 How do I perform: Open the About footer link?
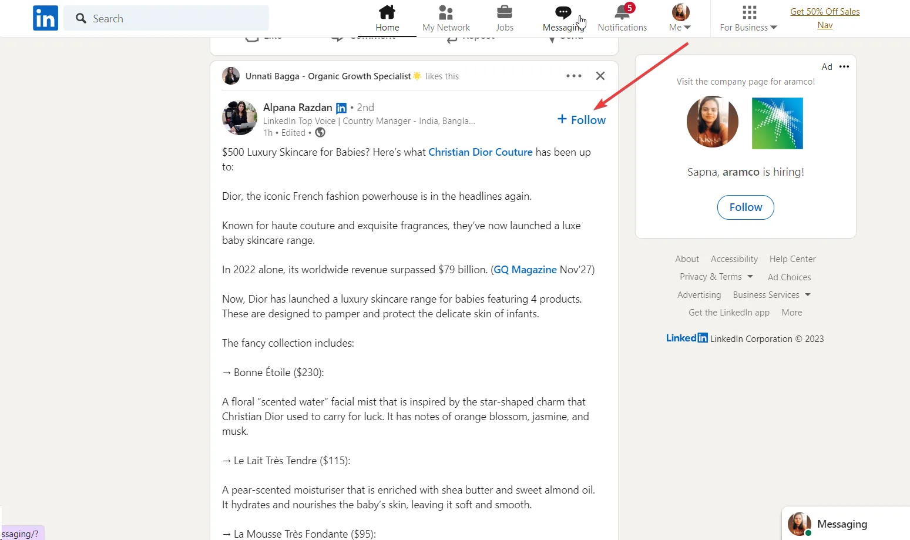point(687,259)
